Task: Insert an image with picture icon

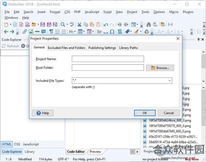Action: click(x=31, y=32)
